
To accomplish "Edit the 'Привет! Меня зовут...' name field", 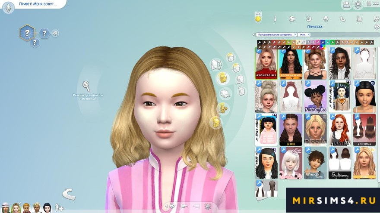I will [x=38, y=4].
